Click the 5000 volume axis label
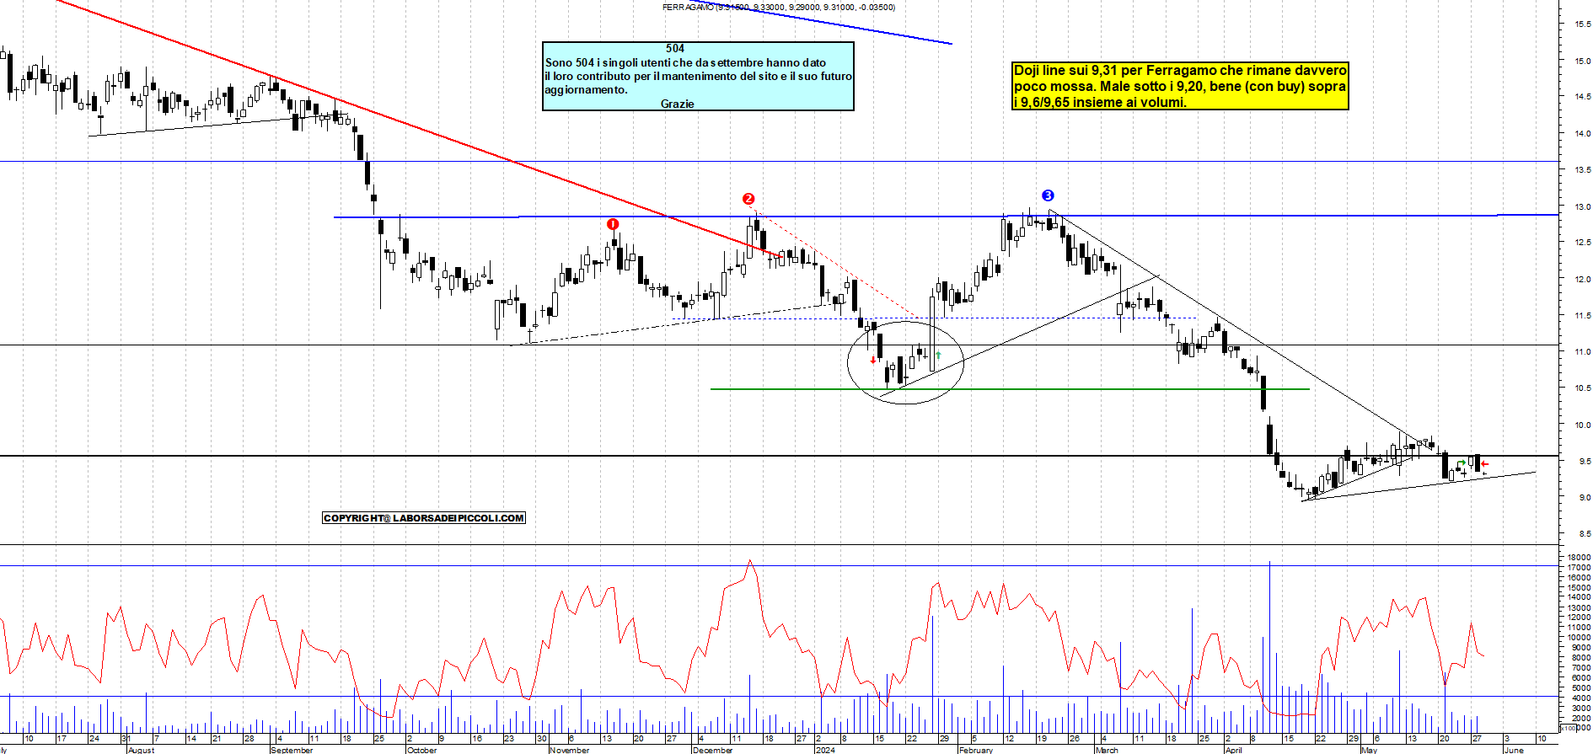Screen dimensions: 1593x754 tap(1580, 687)
